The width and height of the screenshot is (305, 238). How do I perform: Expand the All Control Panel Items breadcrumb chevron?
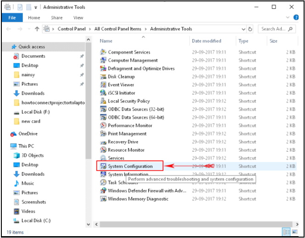(x=145, y=29)
